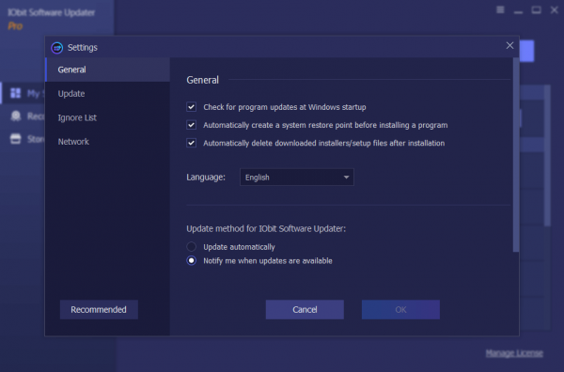
Task: Close the IObit Software Updater main window
Action: pos(555,10)
